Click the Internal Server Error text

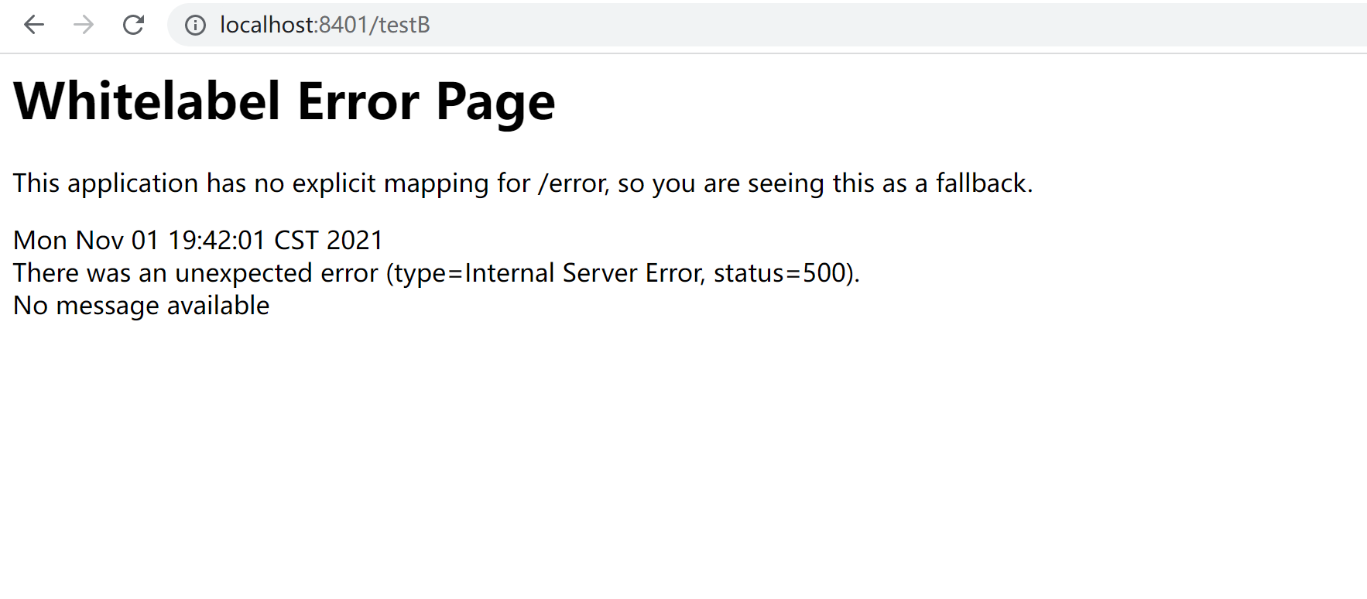tap(584, 273)
